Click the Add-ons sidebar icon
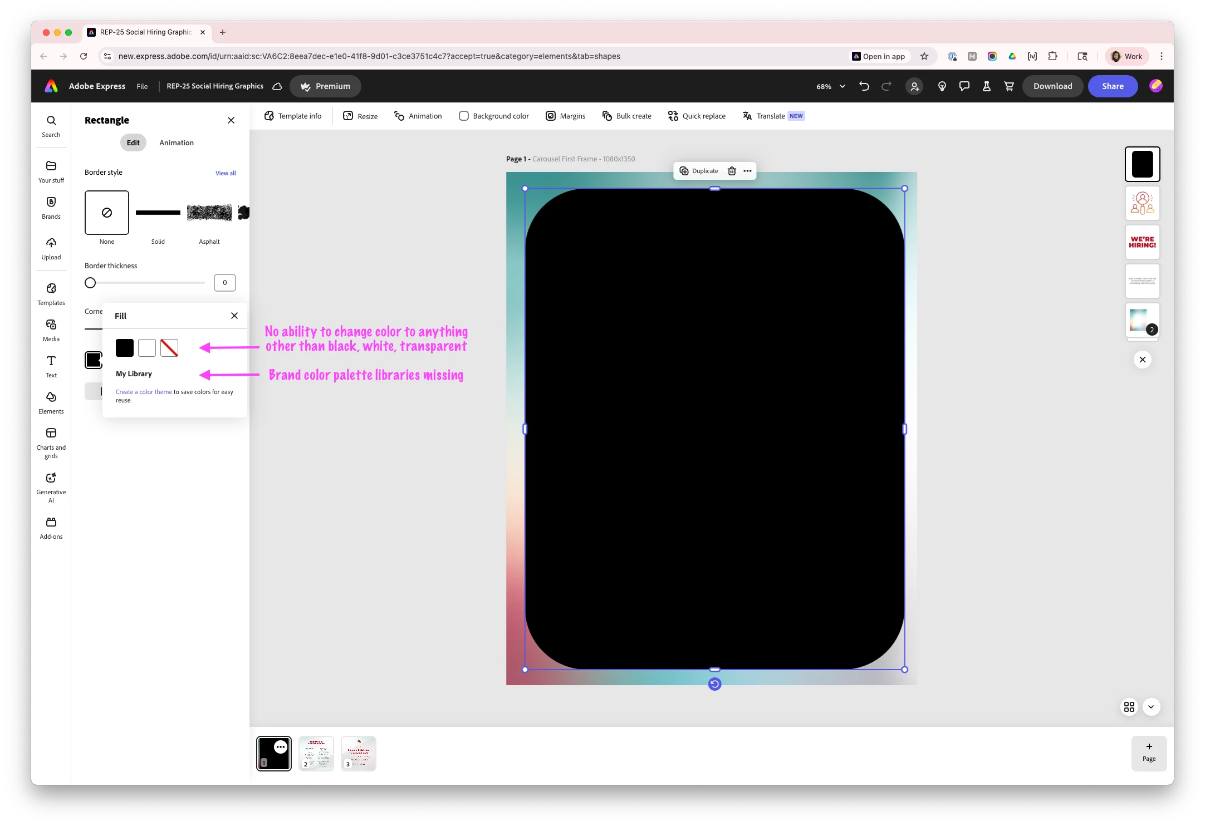Viewport: 1205px width, 826px height. point(51,528)
